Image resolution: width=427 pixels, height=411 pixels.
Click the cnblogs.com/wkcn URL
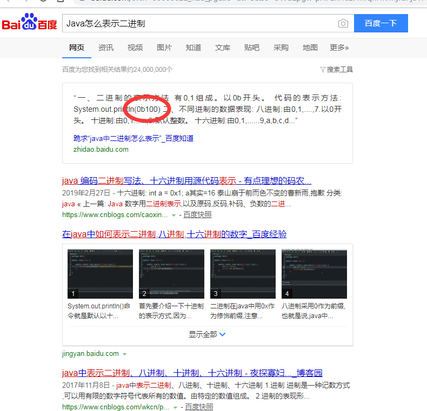(x=116, y=407)
